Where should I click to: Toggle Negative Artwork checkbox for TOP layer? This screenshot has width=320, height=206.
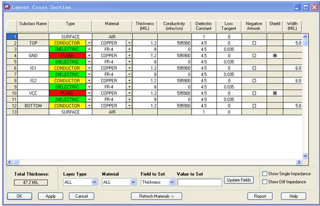coord(254,43)
